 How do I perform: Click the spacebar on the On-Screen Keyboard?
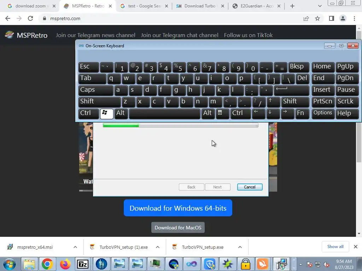165,113
